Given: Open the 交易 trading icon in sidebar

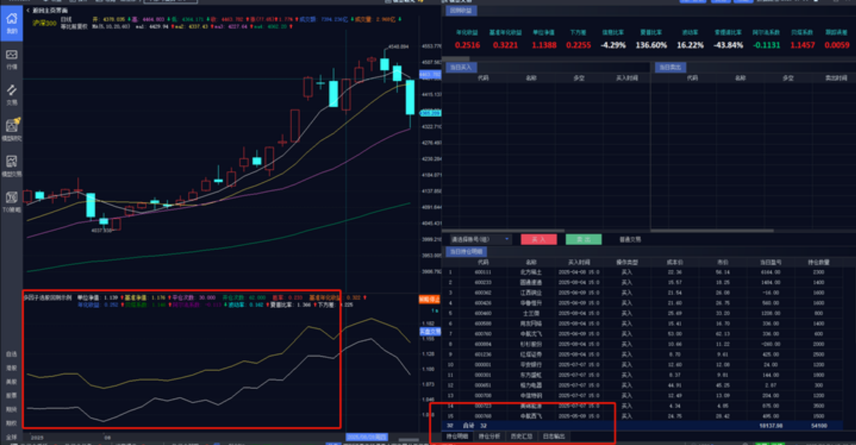Looking at the screenshot, I should pos(11,94).
